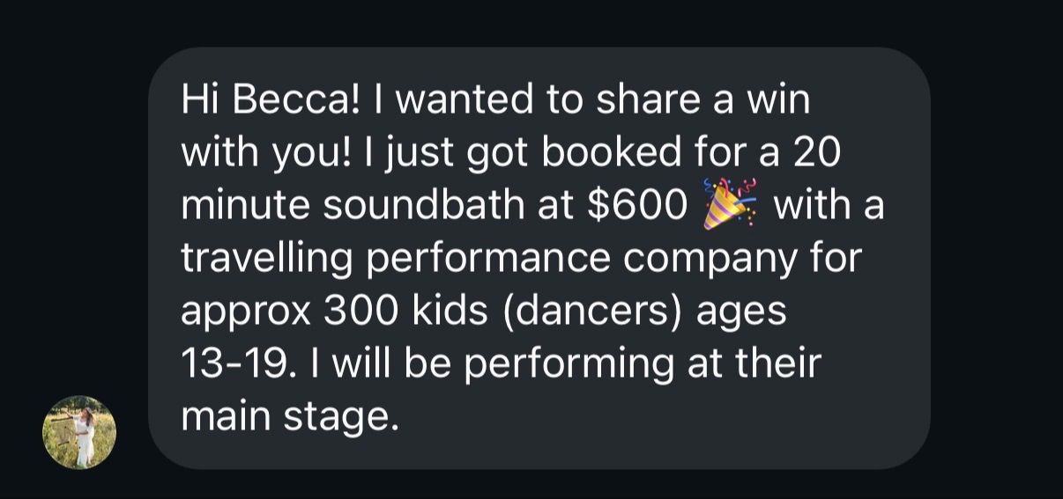Click the word "performing" in sixth line

[x=559, y=364]
